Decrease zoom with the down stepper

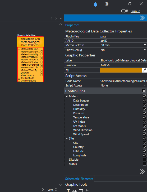pyautogui.click(x=56, y=190)
